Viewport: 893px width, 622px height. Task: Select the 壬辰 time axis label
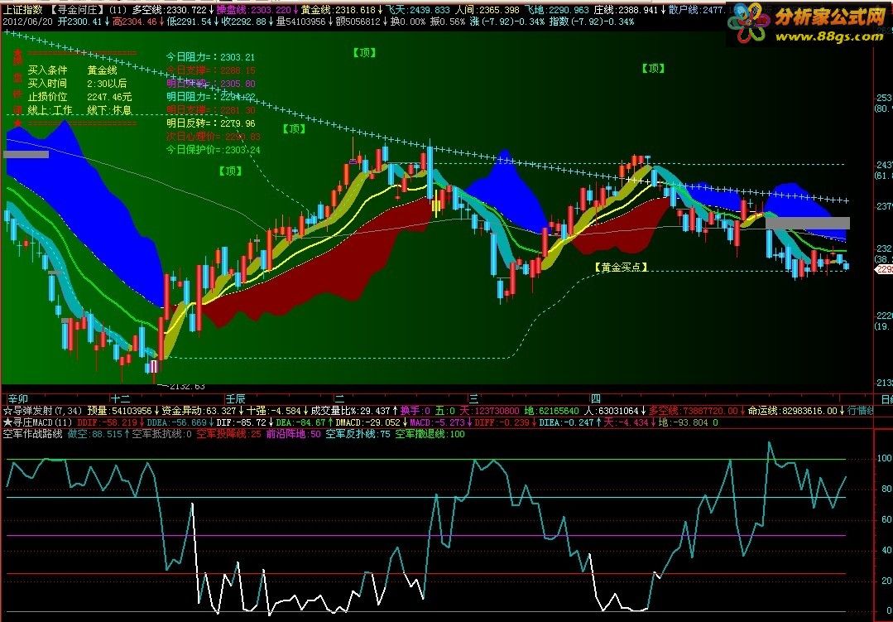tap(235, 399)
